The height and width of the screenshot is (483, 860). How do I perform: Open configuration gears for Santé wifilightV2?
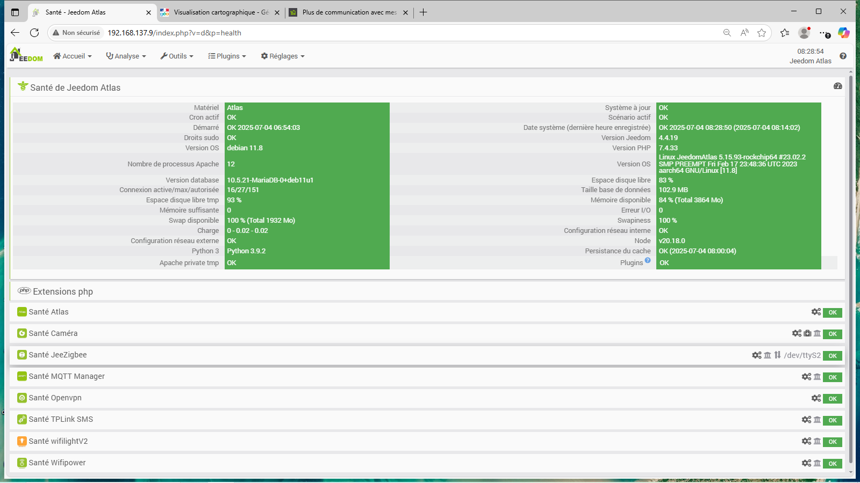tap(806, 441)
